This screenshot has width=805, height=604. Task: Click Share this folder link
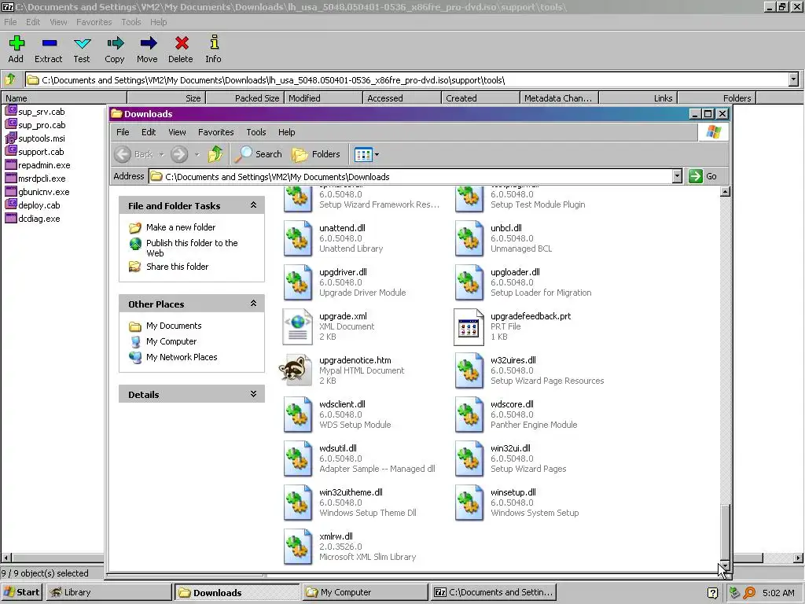pyautogui.click(x=177, y=267)
